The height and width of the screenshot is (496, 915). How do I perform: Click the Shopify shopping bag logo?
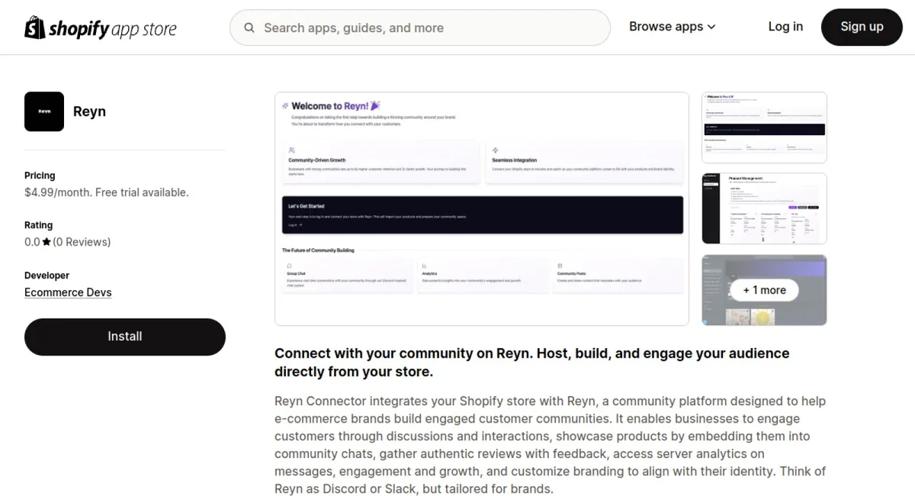pos(35,27)
